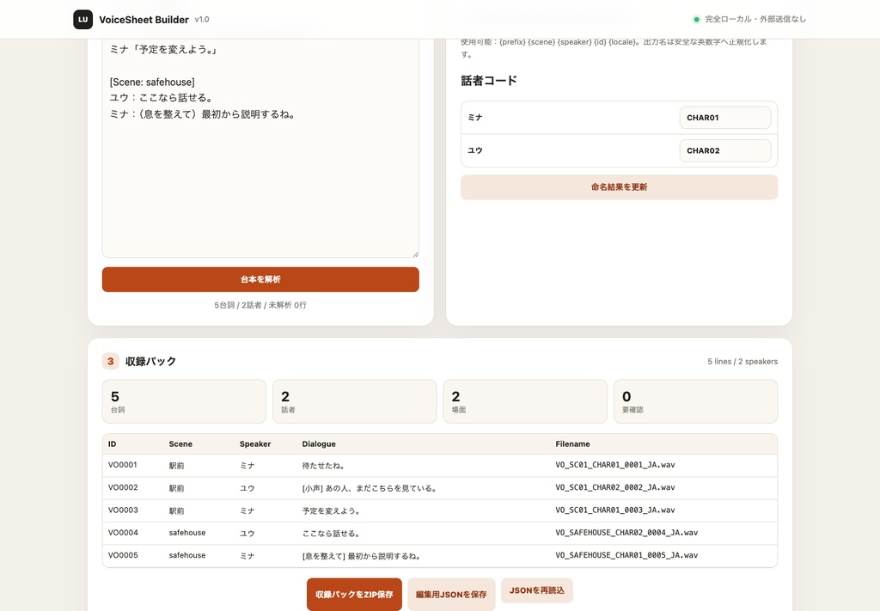Select row VO0005 ID cell
The image size is (880, 611).
[123, 555]
